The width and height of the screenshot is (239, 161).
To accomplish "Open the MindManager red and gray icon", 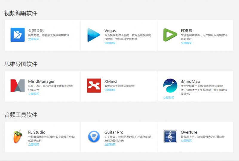I will pyautogui.click(x=18, y=85).
